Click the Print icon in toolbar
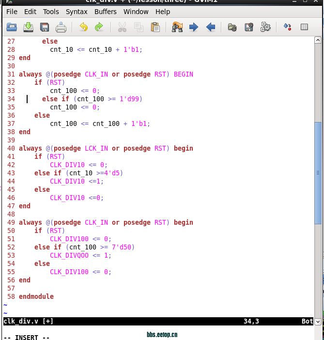Viewport: 324px width, 340px height. pyautogui.click(x=61, y=27)
